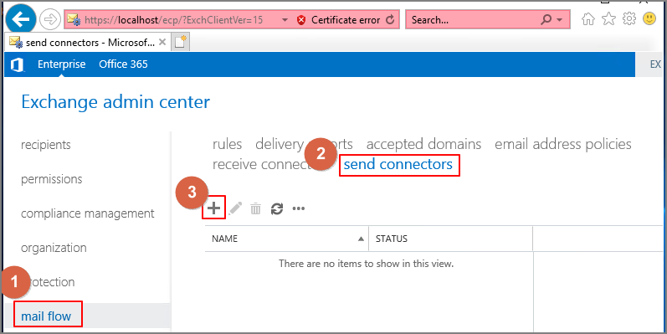The image size is (667, 334).
Task: Open a new browser tab
Action: [x=181, y=42]
